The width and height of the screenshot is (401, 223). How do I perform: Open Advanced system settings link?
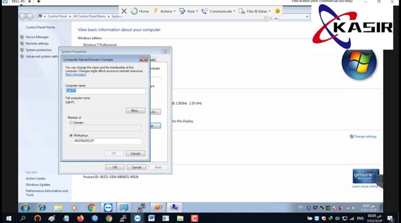tap(42, 56)
